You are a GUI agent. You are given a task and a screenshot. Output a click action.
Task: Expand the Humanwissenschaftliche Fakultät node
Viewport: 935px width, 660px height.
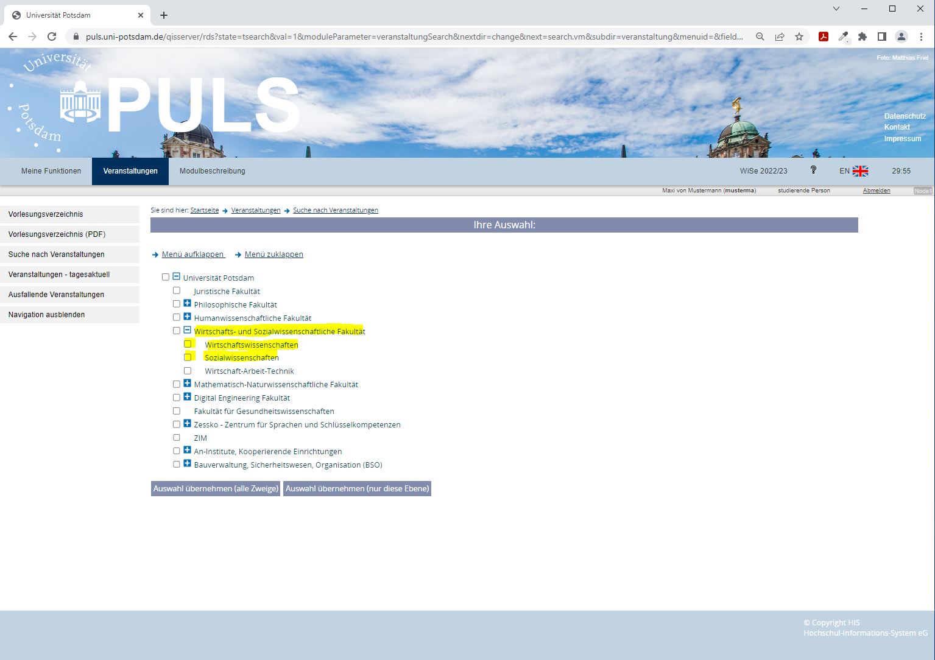tap(188, 317)
